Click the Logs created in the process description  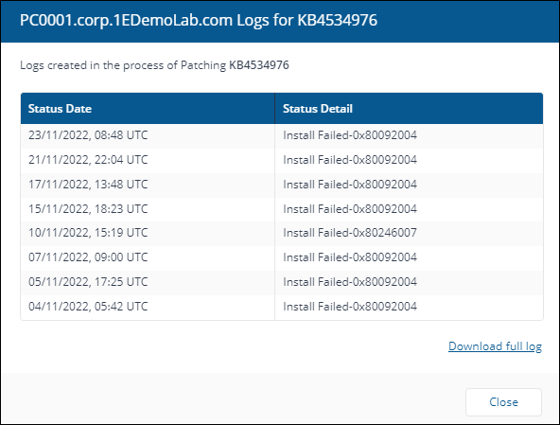coord(154,65)
